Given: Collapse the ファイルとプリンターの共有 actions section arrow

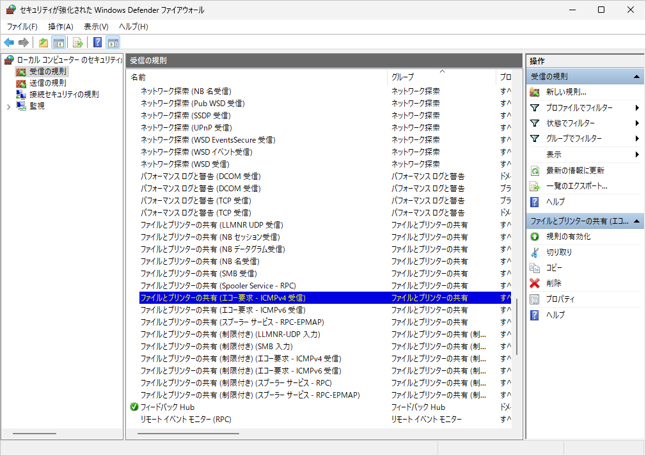Looking at the screenshot, I should pos(636,221).
